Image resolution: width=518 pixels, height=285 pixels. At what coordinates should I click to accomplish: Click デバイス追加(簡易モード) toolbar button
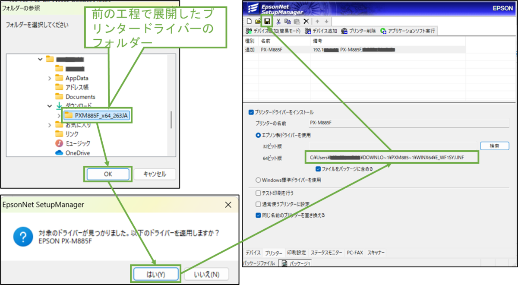tap(273, 31)
